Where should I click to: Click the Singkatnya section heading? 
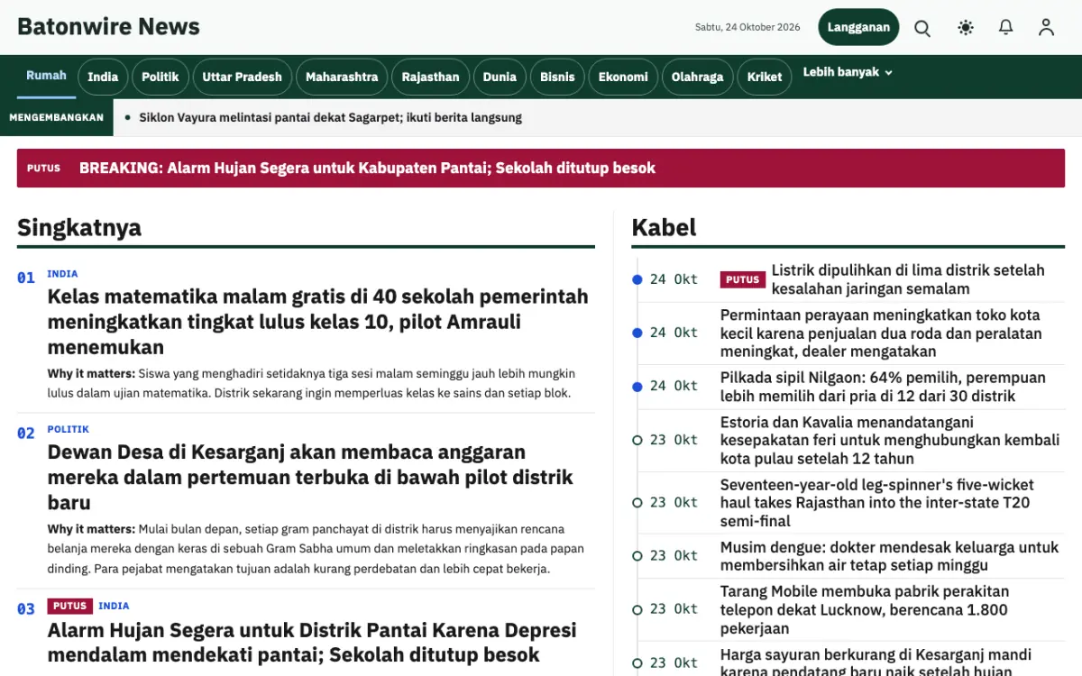(79, 227)
